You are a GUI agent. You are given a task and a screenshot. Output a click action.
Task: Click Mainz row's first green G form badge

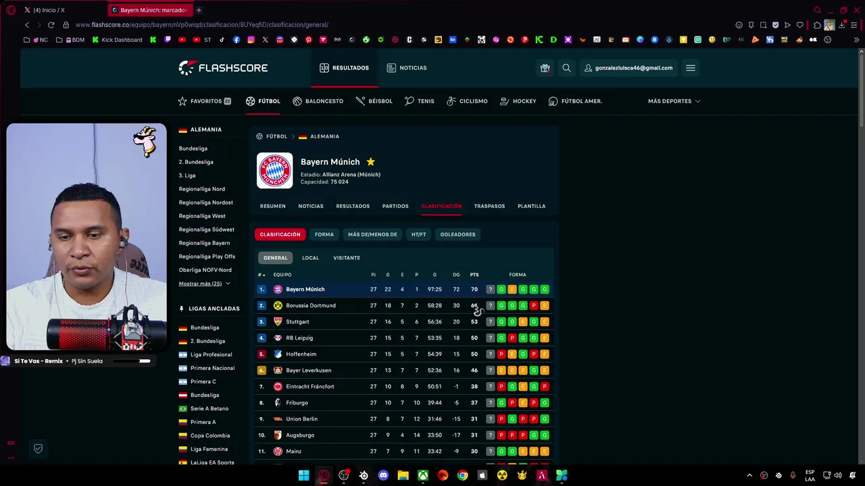pos(501,452)
